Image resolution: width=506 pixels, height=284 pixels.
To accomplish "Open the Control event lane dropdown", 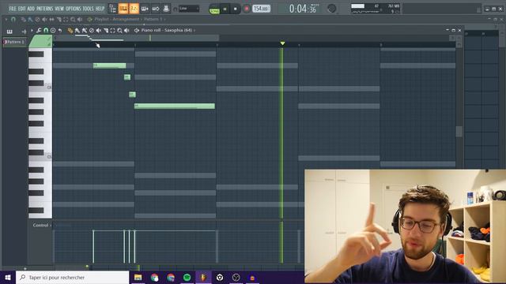I will coord(42,225).
